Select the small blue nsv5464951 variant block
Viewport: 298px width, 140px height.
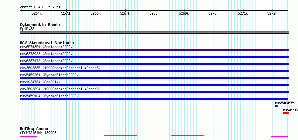(x=276, y=106)
